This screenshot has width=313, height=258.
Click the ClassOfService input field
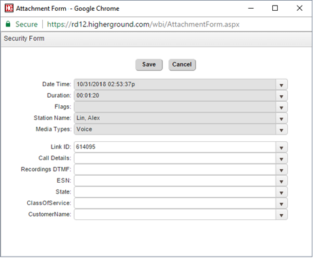coord(175,204)
